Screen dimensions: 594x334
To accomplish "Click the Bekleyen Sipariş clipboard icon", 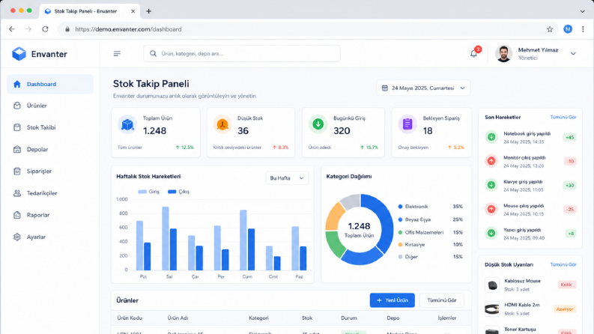I will (407, 124).
